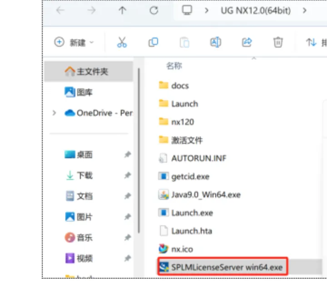Select the SPLMLicenseServer win64.exe file
Image resolution: width=327 pixels, height=281 pixels.
coord(223,267)
